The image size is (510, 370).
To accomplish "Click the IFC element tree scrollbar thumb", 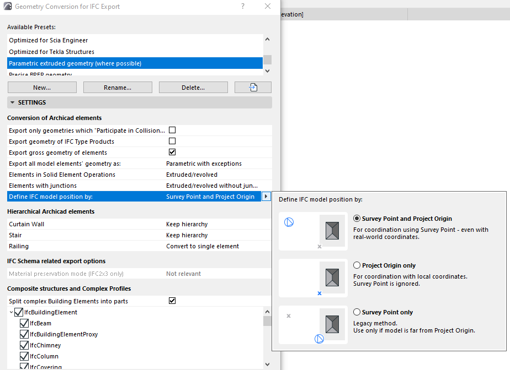I will [267, 321].
